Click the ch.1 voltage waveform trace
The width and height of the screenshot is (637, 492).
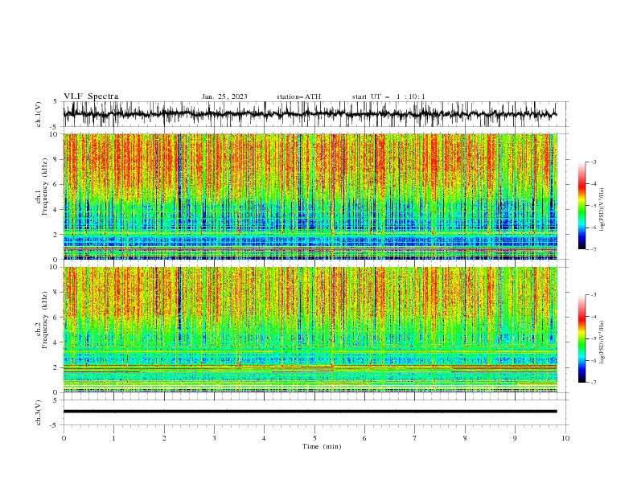point(310,114)
